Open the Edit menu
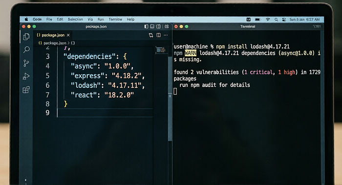 (x=60, y=20)
